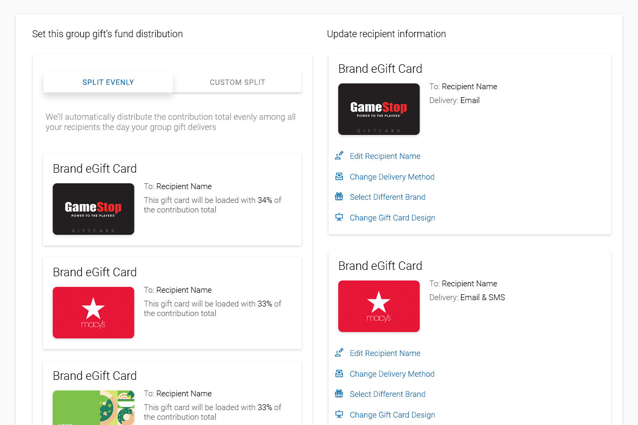This screenshot has width=638, height=425.
Task: Click the gift icon under the GameStop card
Action: [339, 197]
